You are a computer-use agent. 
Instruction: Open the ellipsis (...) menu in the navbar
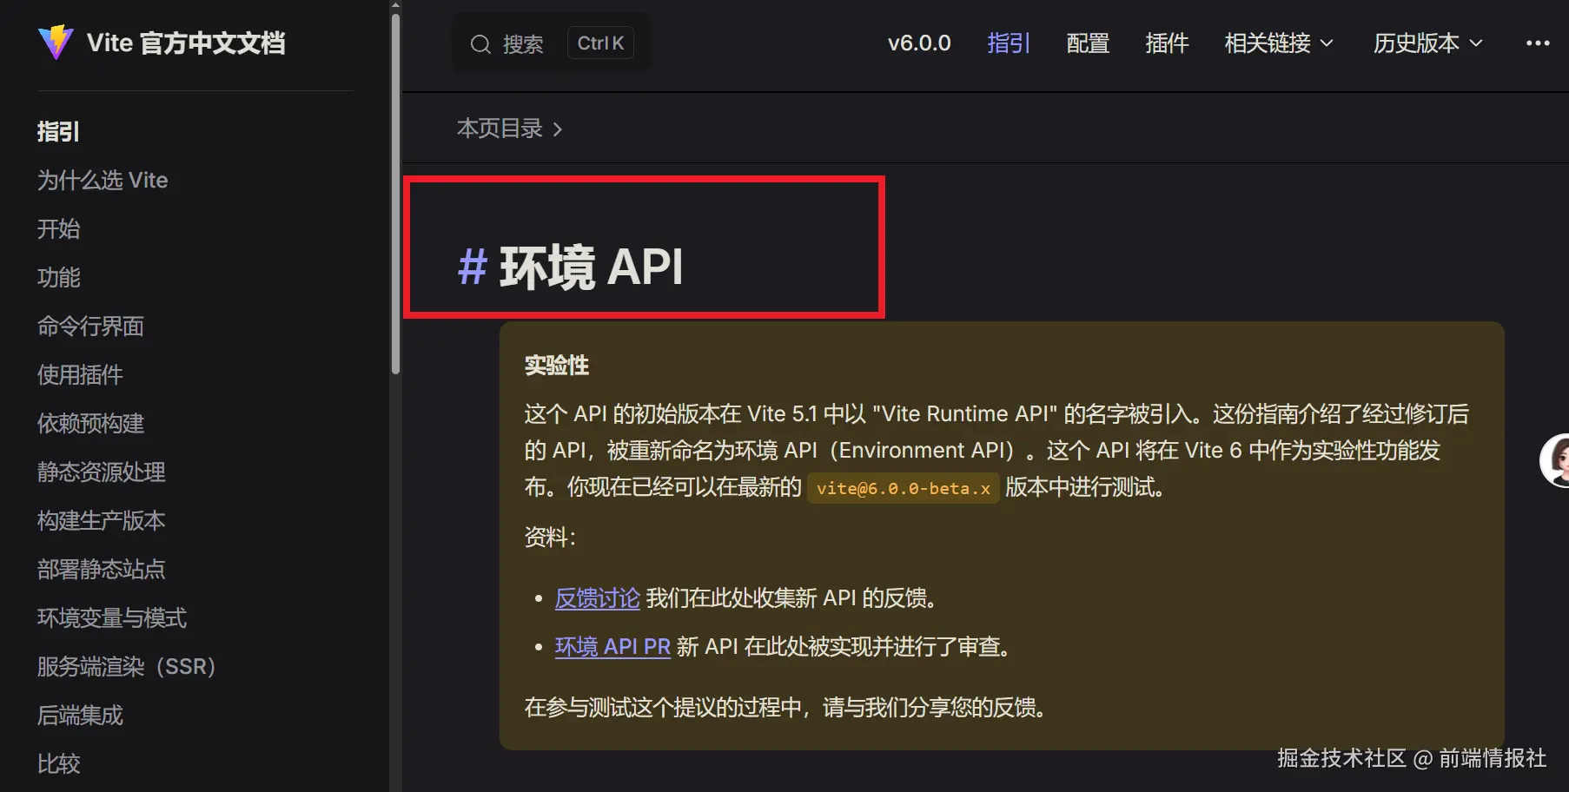click(1538, 43)
